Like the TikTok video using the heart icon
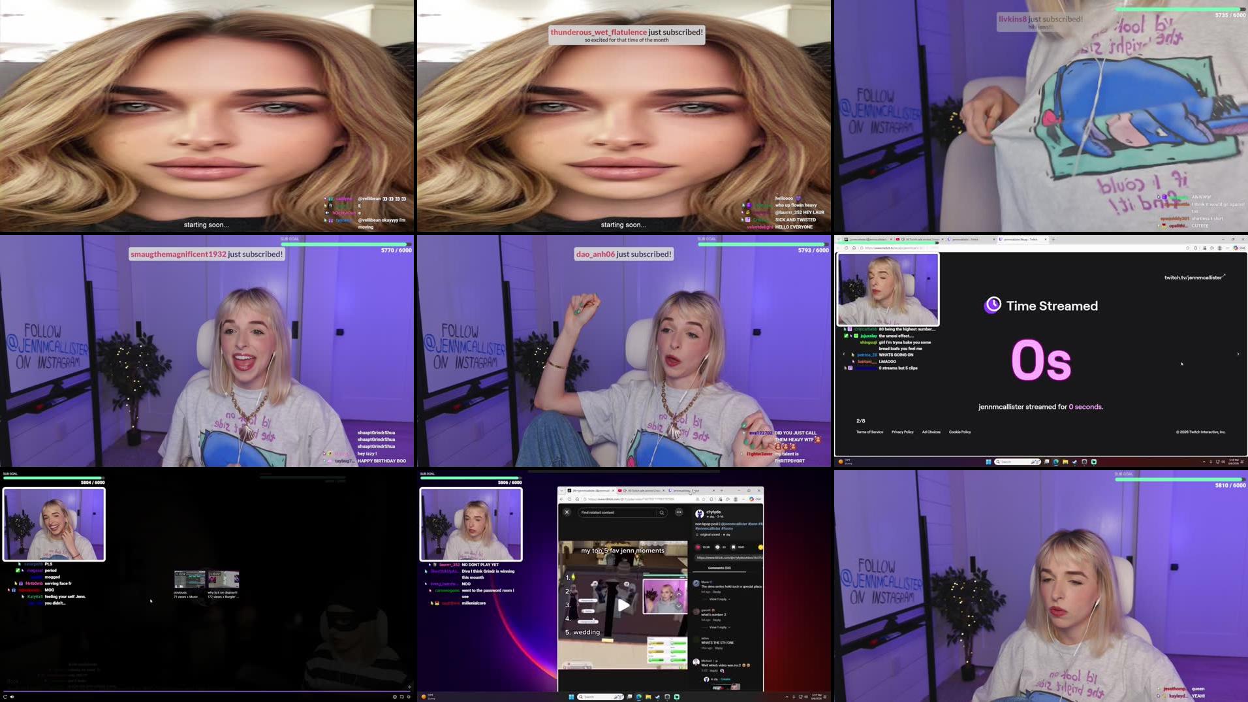This screenshot has height=702, width=1248. (697, 547)
